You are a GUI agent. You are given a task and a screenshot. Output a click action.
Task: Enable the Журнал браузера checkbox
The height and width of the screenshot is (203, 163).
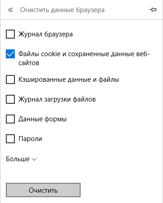[10, 34]
